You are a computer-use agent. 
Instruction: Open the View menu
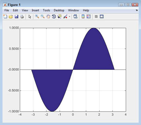coord(25,10)
